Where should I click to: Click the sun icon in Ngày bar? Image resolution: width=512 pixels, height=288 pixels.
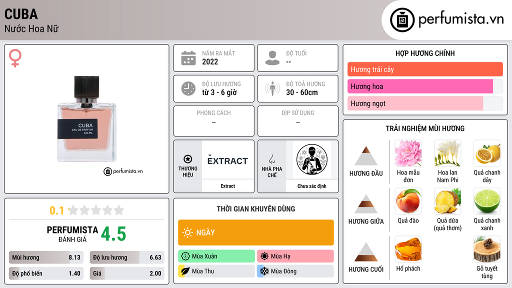pos(188,232)
